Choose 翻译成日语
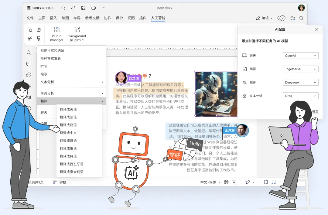The width and height of the screenshot is (328, 215). pos(79,140)
